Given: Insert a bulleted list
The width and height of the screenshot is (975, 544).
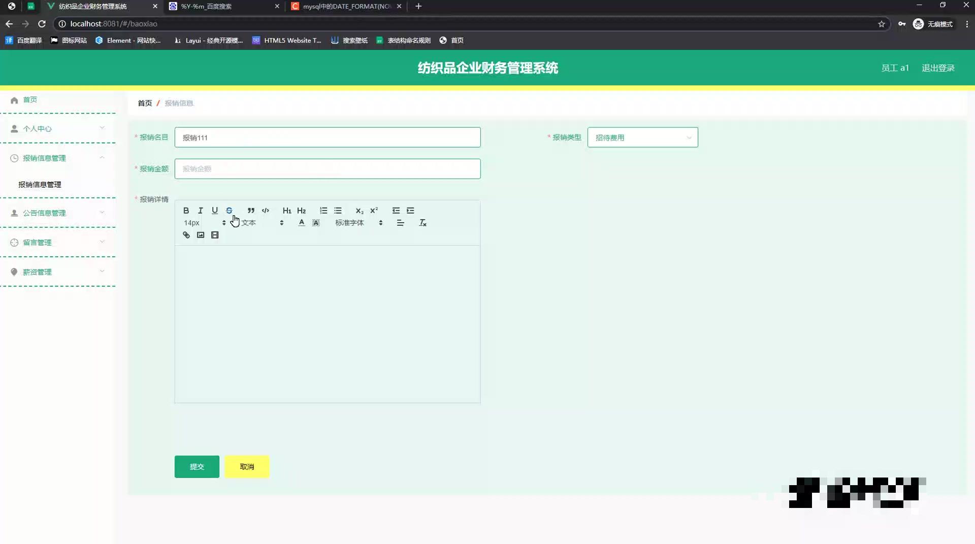Looking at the screenshot, I should [x=338, y=211].
